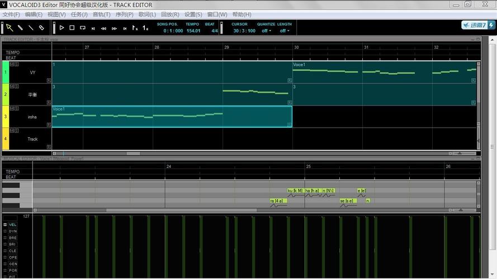Select the arrow pointer tool
The image size is (497, 279).
[10, 27]
